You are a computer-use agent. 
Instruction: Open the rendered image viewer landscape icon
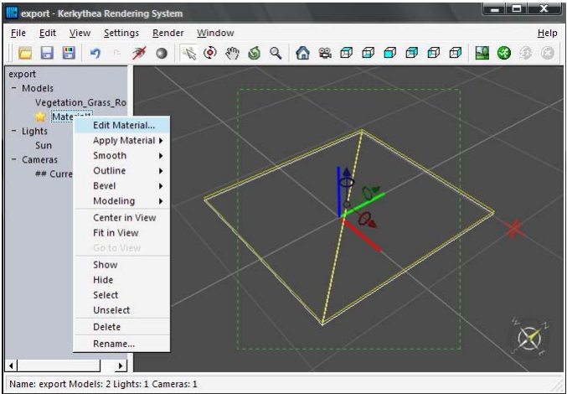pos(482,53)
